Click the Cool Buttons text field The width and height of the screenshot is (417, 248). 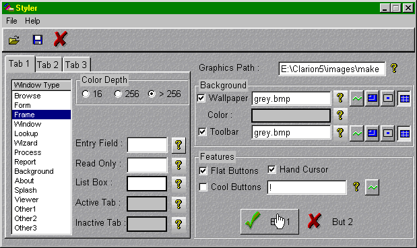307,187
